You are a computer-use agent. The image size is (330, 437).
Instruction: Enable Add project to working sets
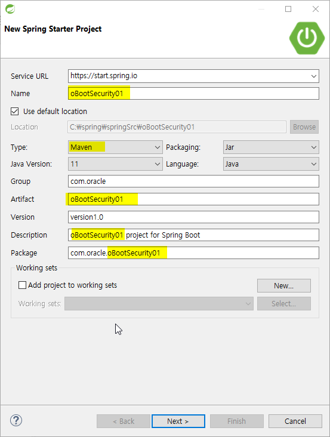point(22,285)
